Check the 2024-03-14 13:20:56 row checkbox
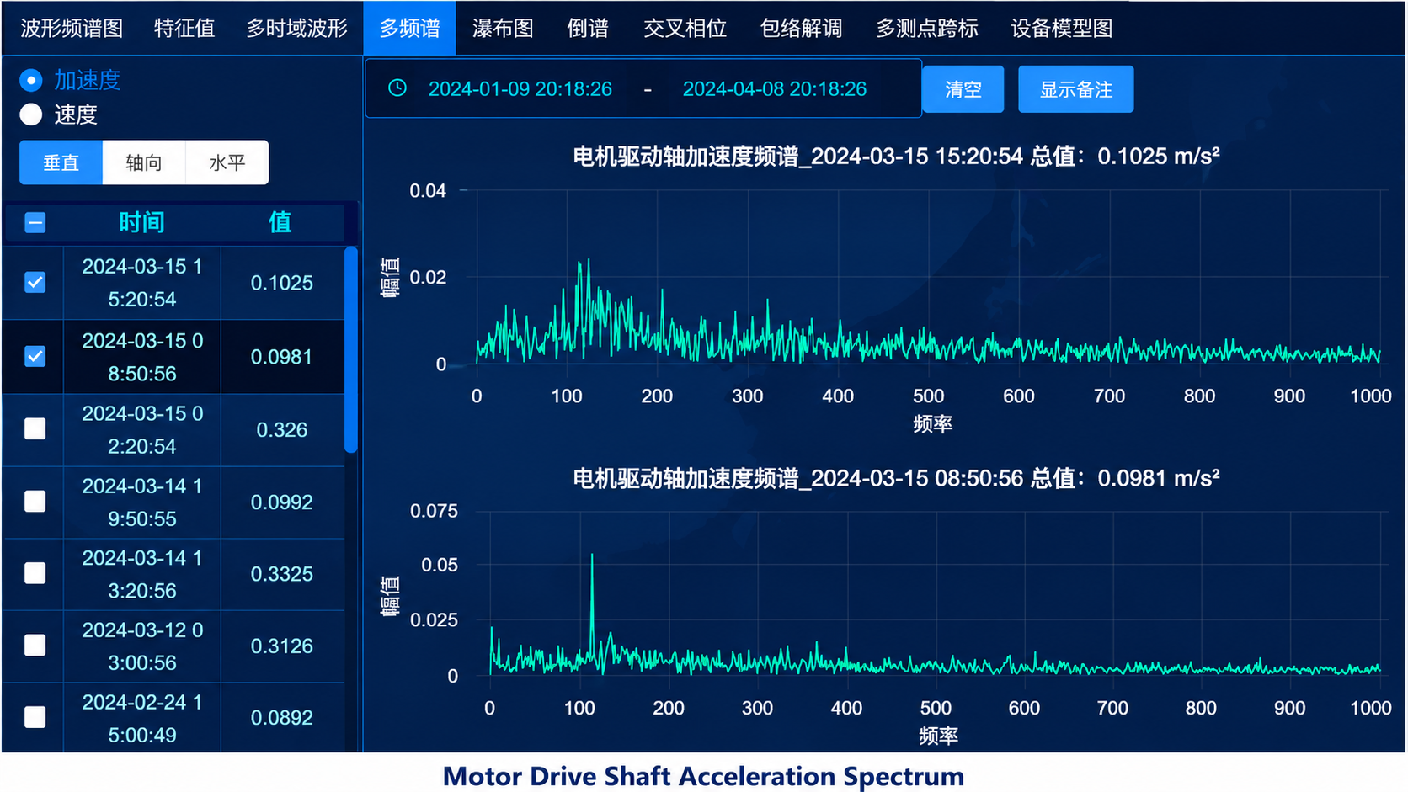This screenshot has width=1408, height=792. [x=35, y=574]
